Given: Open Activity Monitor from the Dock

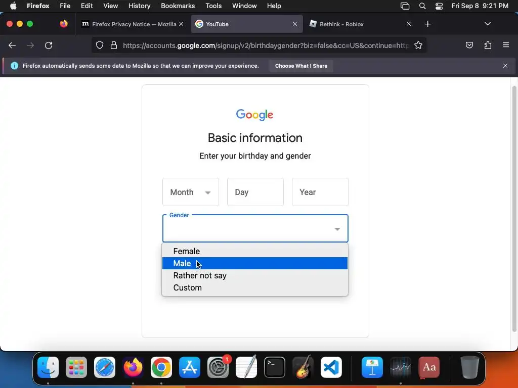Looking at the screenshot, I should coord(401,367).
